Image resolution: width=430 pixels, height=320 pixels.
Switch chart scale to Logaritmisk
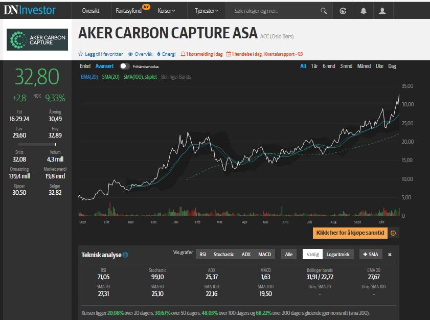click(338, 254)
